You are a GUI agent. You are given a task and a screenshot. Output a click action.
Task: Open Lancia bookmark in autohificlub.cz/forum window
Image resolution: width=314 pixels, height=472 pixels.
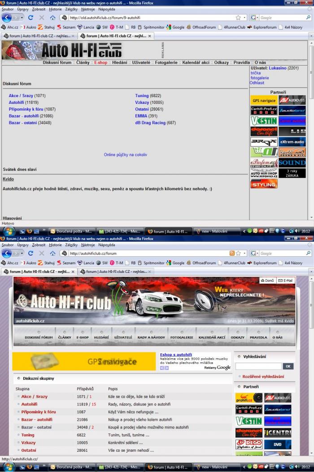(x=86, y=263)
